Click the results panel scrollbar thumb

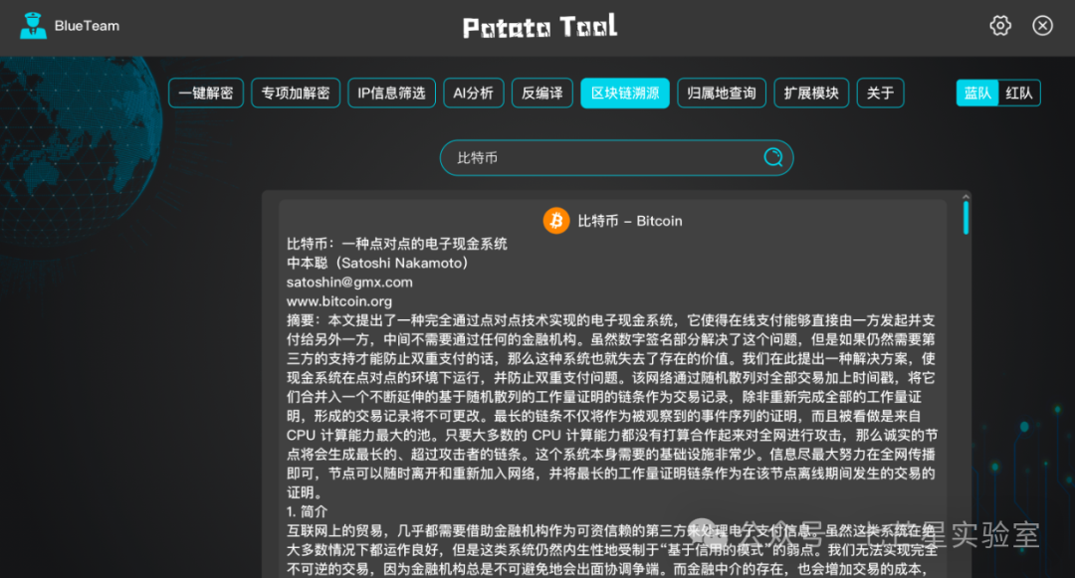tap(966, 218)
